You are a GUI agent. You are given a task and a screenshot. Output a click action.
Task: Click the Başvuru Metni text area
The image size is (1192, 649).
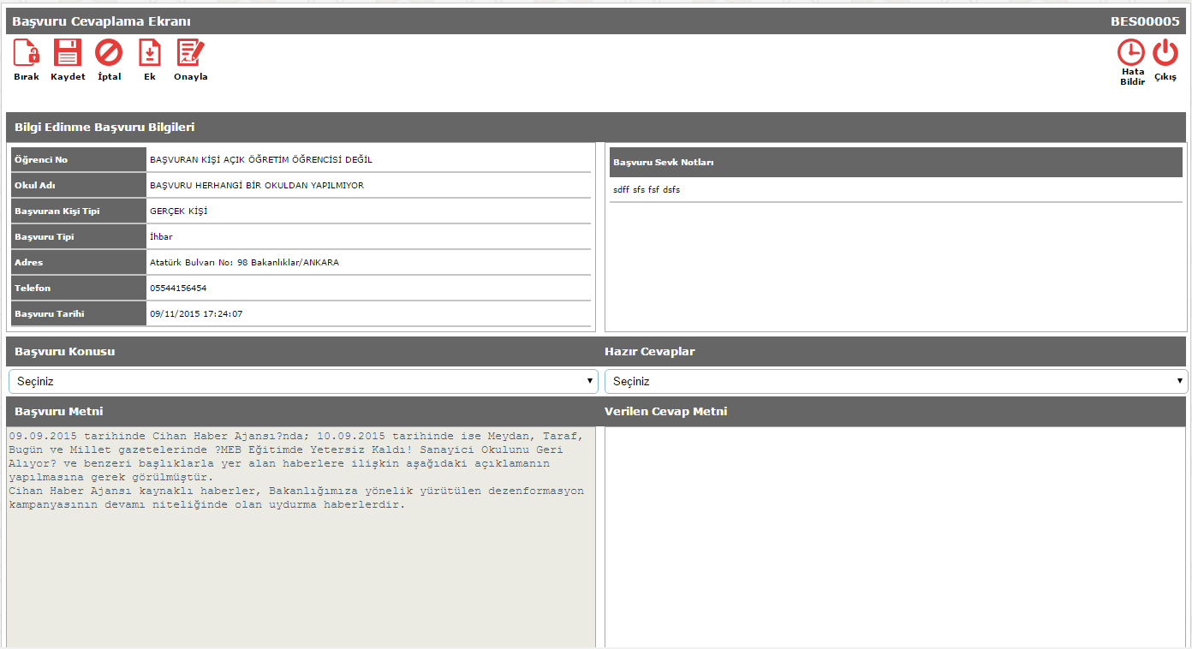pos(301,537)
